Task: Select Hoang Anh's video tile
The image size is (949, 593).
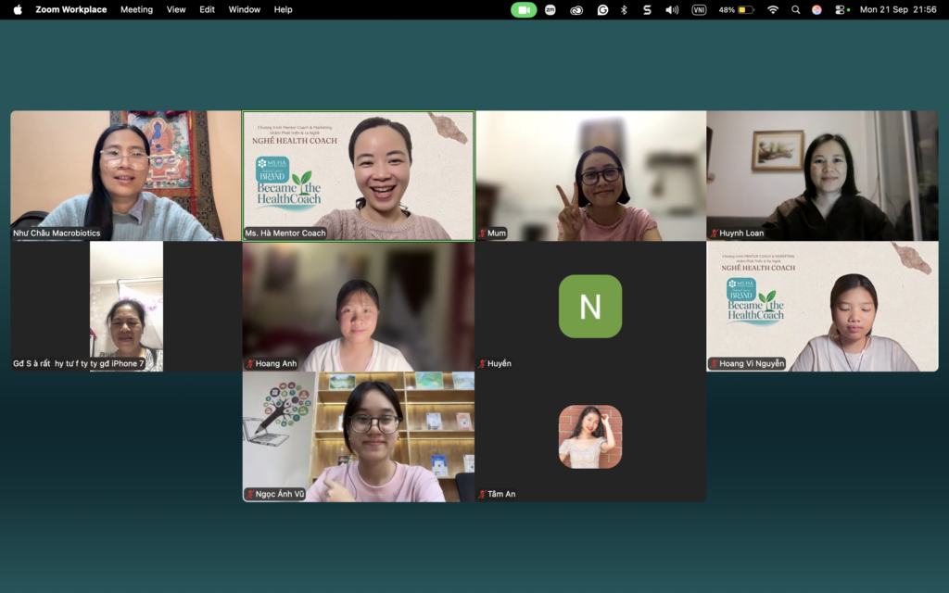Action: pos(359,306)
